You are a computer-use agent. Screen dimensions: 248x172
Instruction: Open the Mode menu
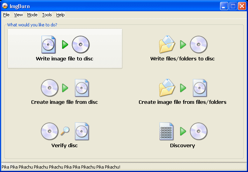click(x=32, y=15)
